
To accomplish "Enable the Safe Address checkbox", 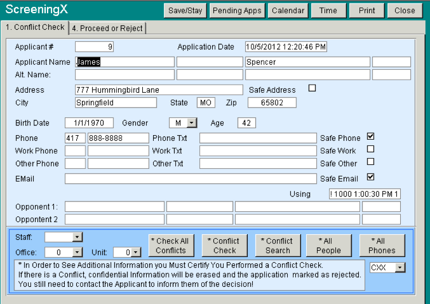I will pos(312,88).
